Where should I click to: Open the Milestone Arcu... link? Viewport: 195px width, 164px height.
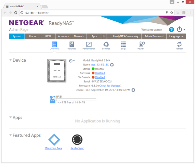click(x=54, y=148)
